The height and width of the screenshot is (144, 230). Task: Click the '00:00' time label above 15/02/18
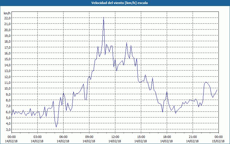(218, 137)
